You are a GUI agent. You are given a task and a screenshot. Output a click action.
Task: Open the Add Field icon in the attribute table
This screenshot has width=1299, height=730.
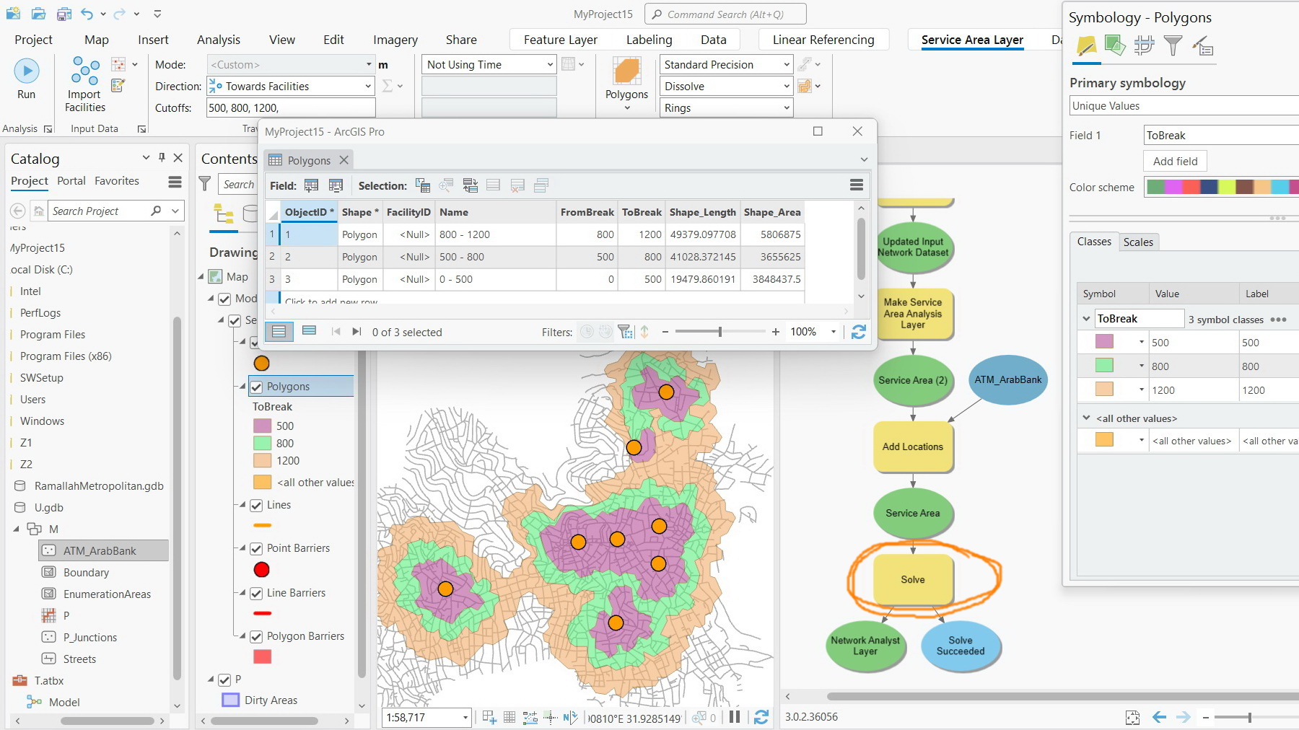coord(311,185)
